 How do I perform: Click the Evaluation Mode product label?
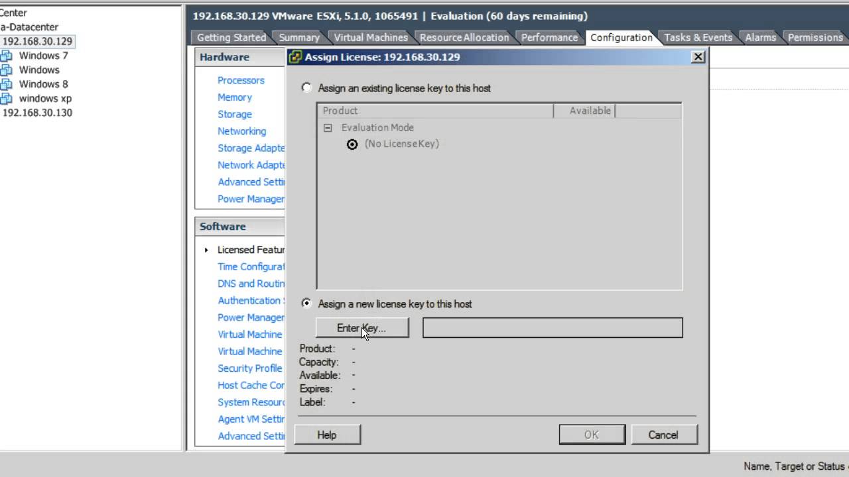click(x=377, y=128)
